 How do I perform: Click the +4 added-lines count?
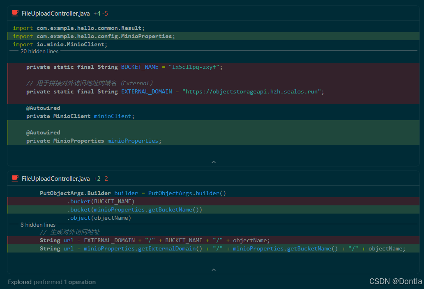(97, 14)
